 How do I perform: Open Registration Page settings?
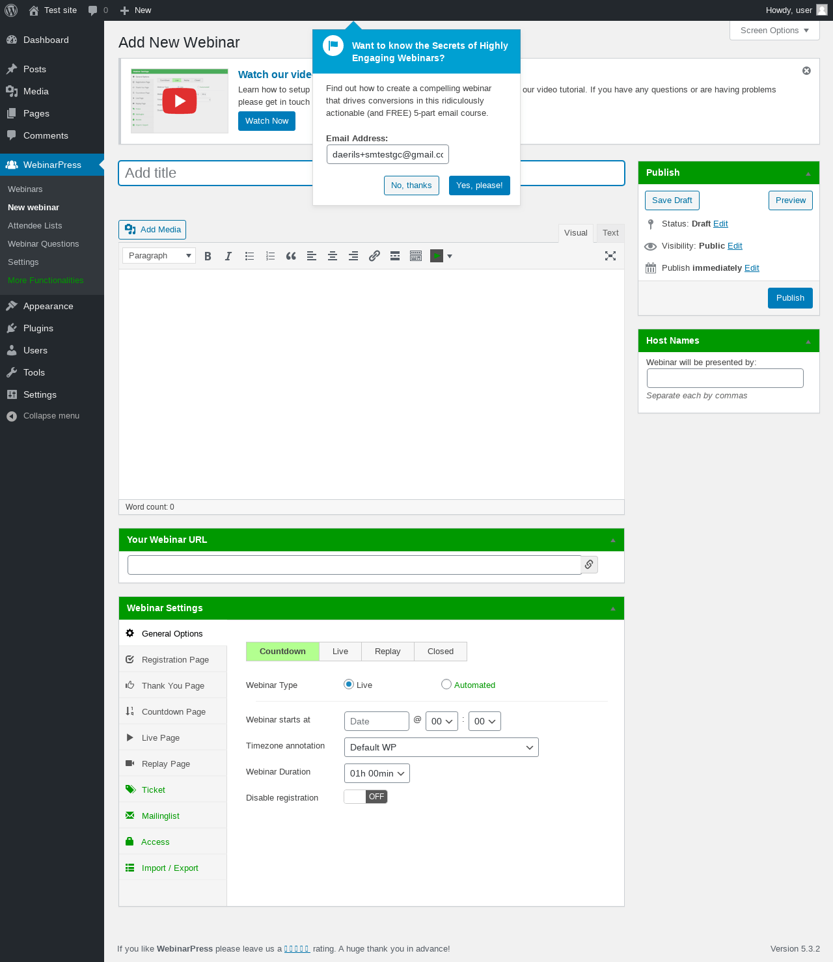pos(172,659)
